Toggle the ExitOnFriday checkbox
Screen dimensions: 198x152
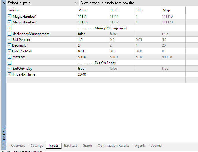[x=10, y=69]
